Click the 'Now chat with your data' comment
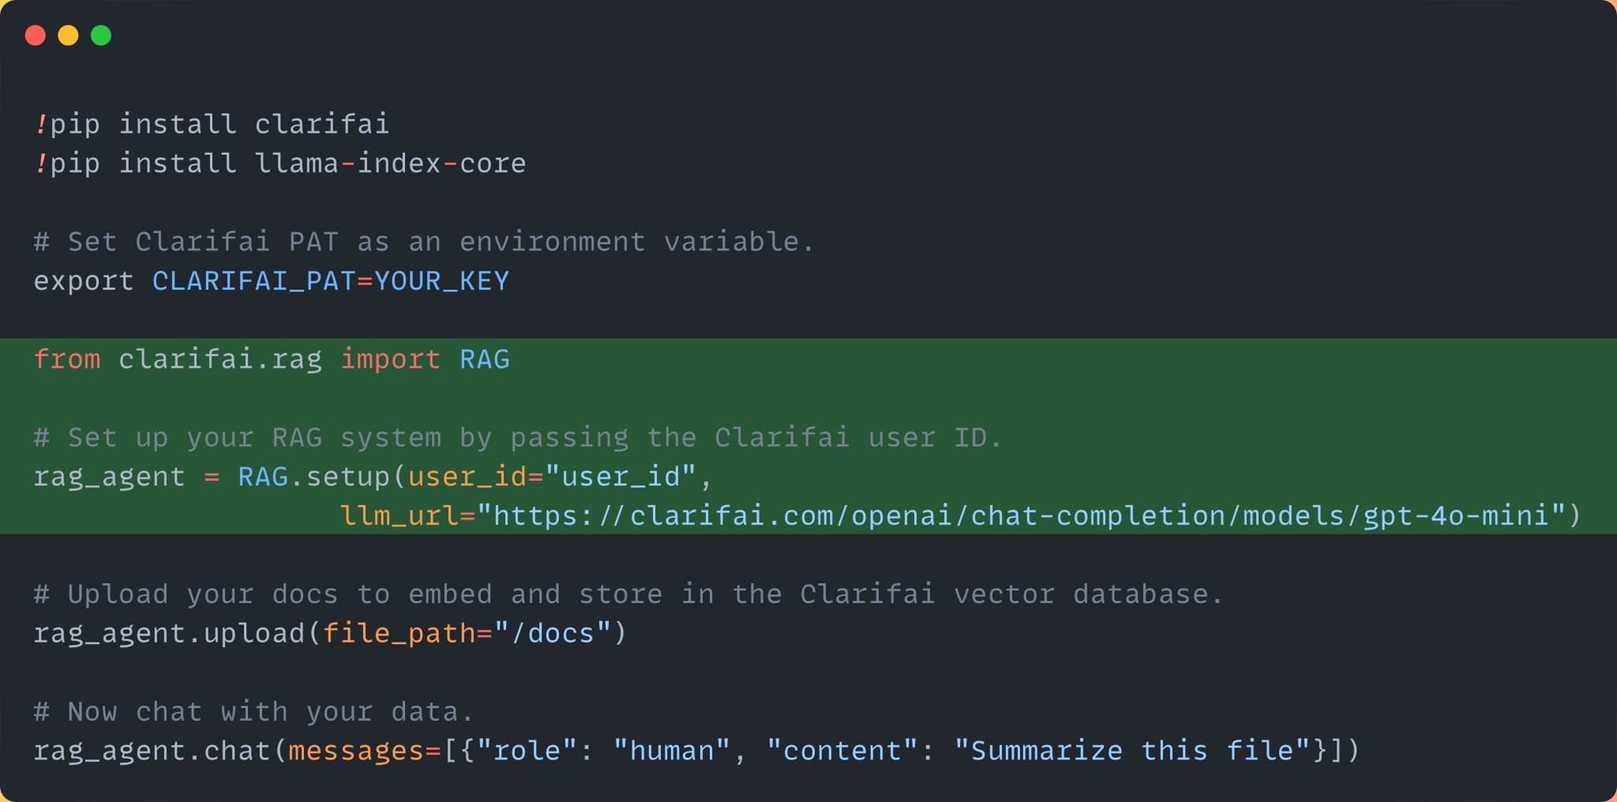Viewport: 1617px width, 802px height. 253,712
